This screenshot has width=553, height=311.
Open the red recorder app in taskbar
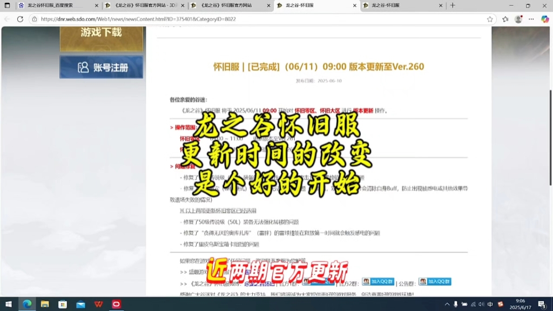tap(117, 304)
